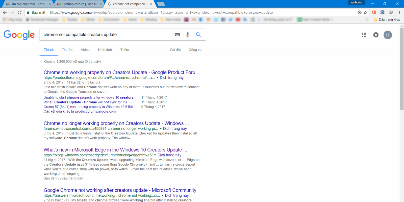This screenshot has width=404, height=202.
Task: Click Dịch trang này for answers.microsoft.com result
Action: click(177, 195)
